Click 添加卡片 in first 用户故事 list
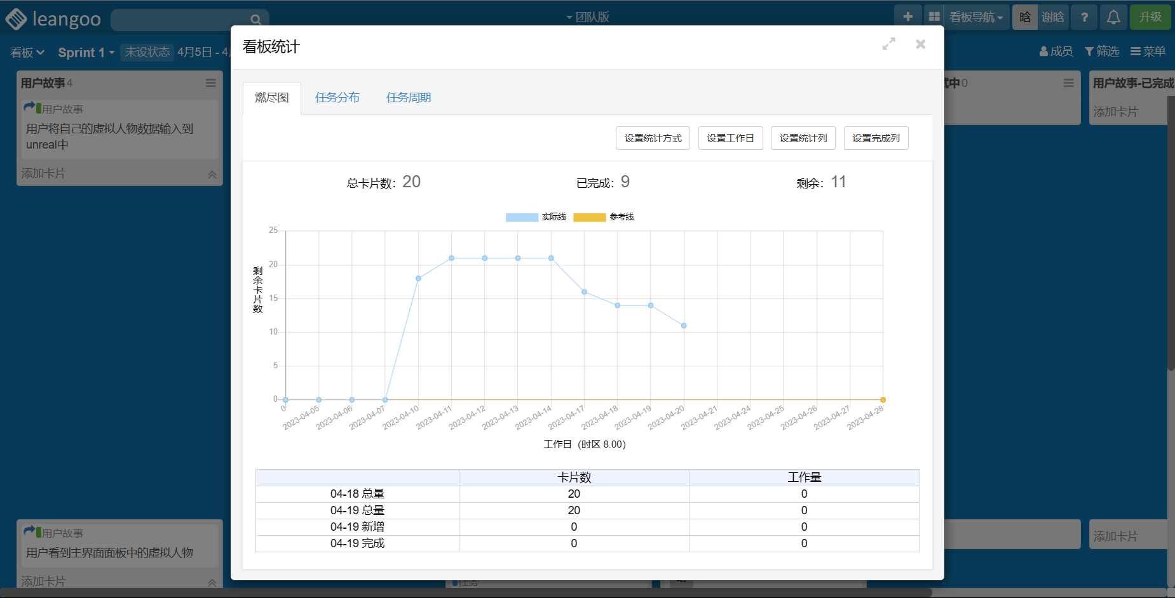The width and height of the screenshot is (1175, 598). pyautogui.click(x=43, y=173)
